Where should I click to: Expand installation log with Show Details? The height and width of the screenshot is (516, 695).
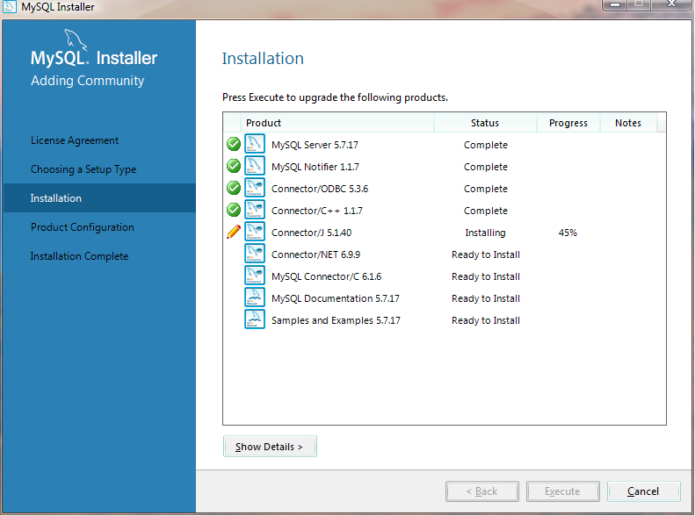270,447
